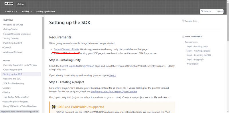The width and height of the screenshot is (229, 113).
Task: Click the Search input field
Action: [x=212, y=11]
